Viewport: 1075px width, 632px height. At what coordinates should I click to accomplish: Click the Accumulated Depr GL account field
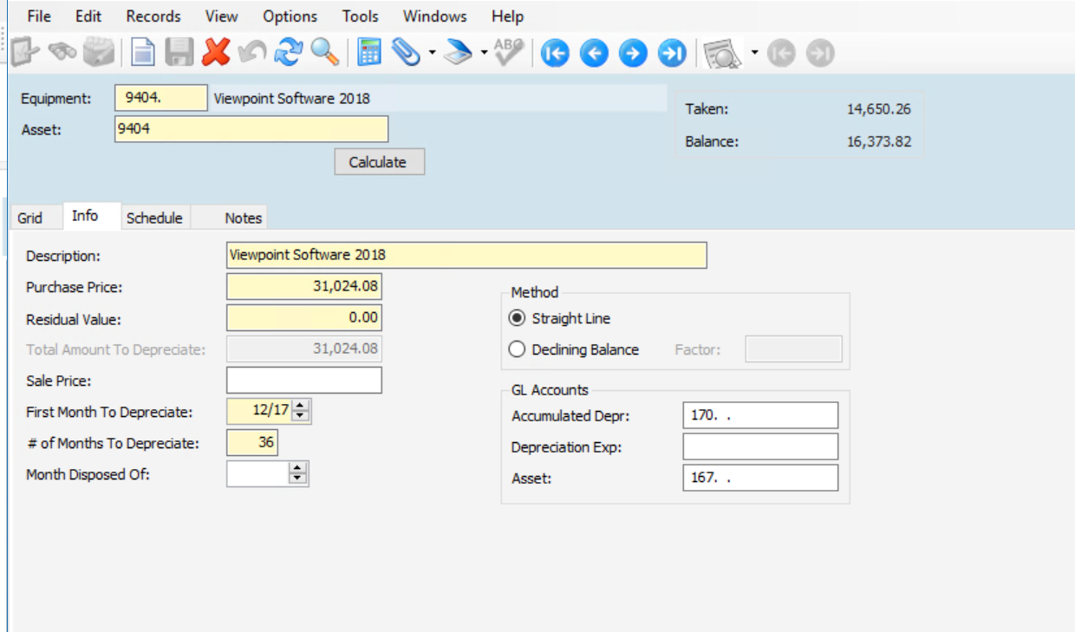(x=760, y=415)
